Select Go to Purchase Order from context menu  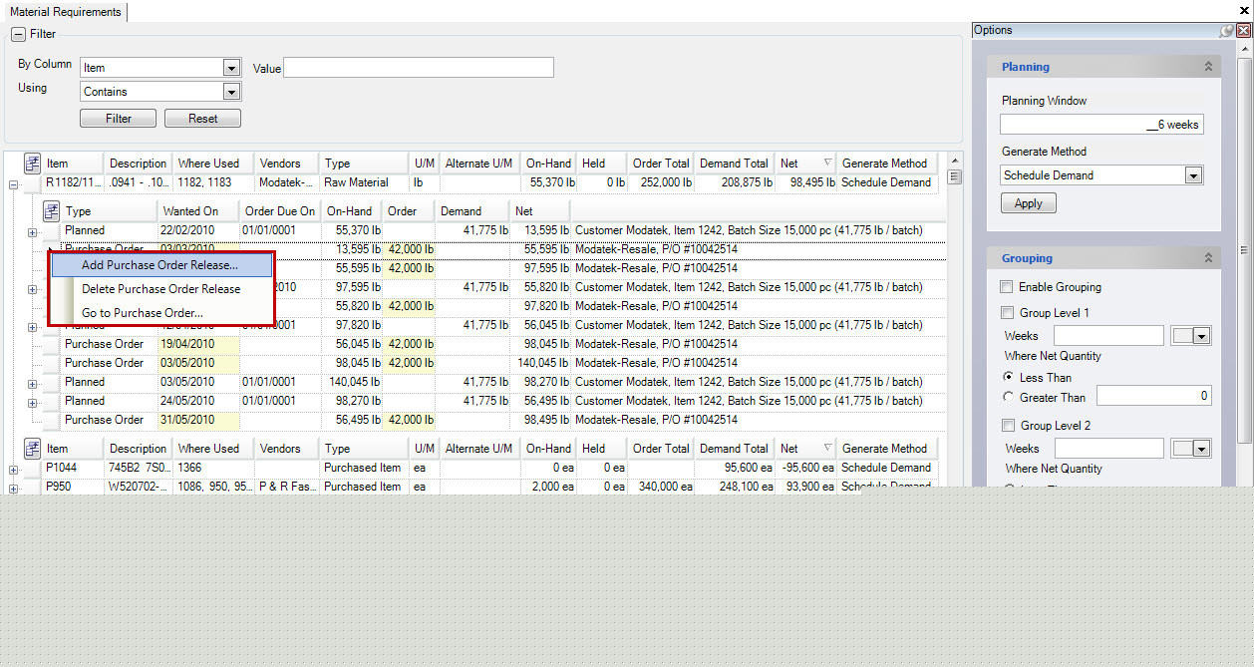[x=142, y=313]
